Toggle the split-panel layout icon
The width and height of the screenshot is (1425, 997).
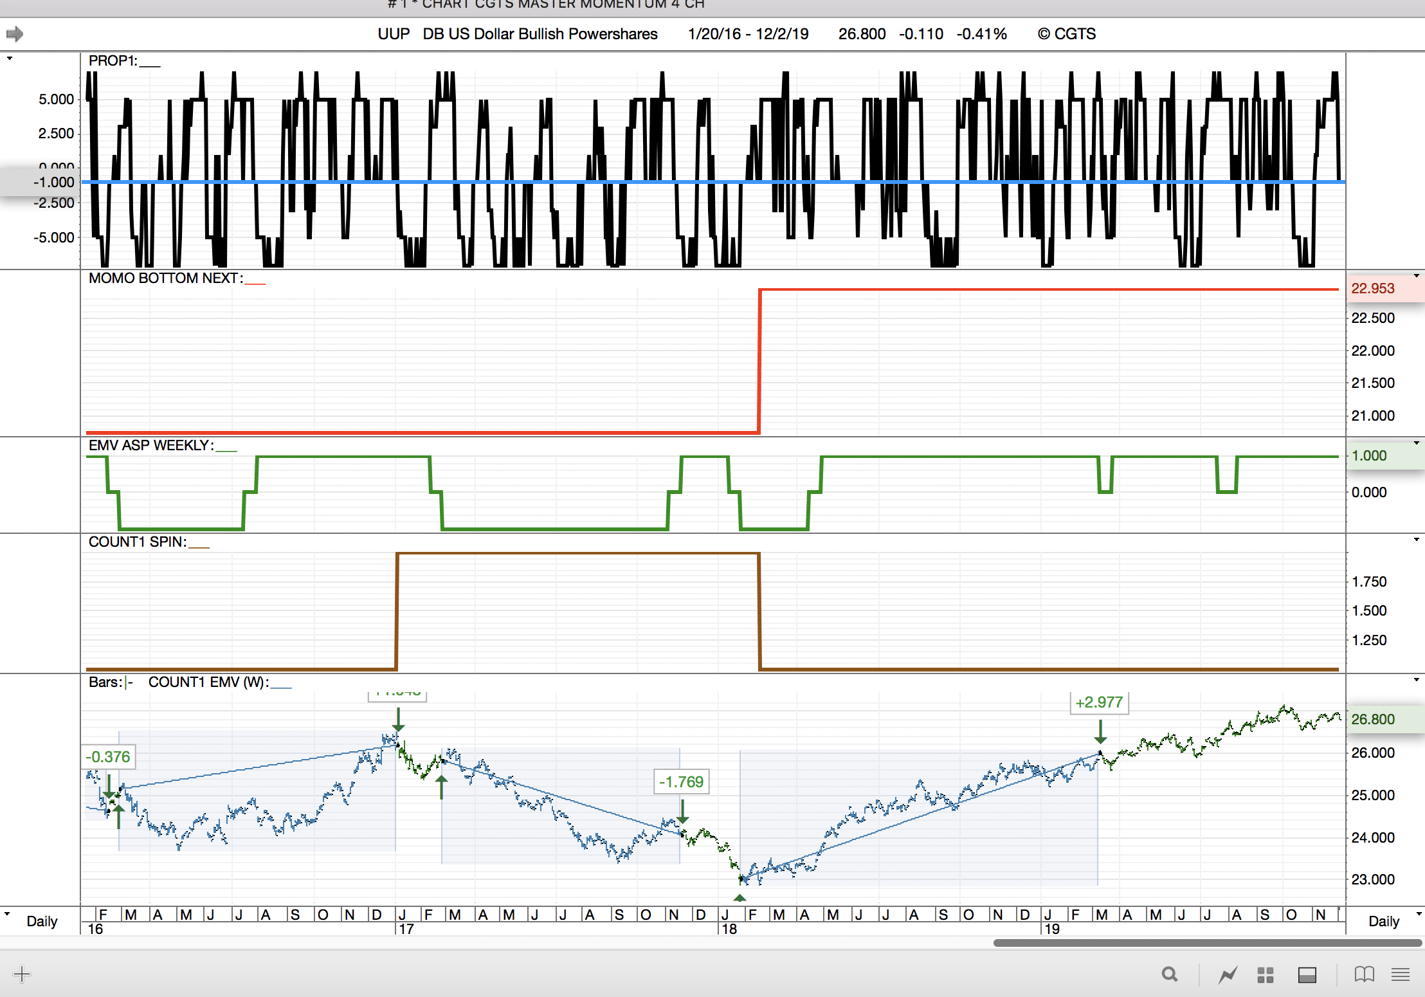pyautogui.click(x=1307, y=975)
